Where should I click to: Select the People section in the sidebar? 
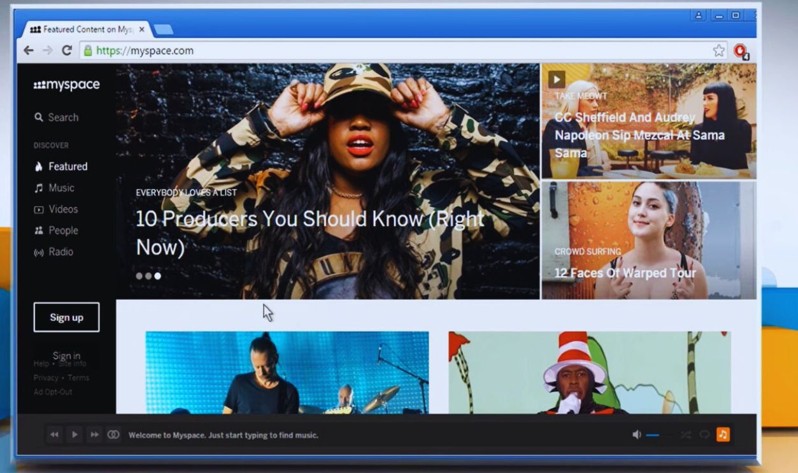pos(62,230)
